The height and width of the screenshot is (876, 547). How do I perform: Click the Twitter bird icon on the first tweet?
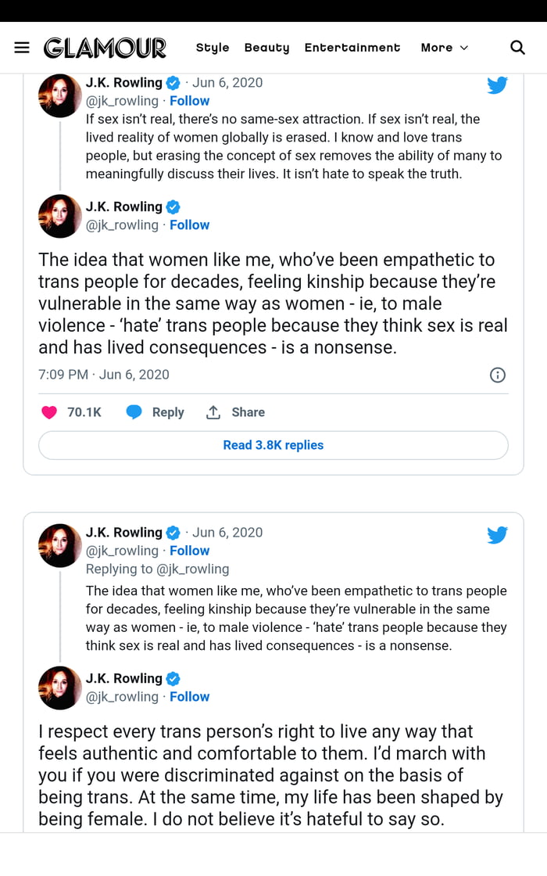pos(498,86)
